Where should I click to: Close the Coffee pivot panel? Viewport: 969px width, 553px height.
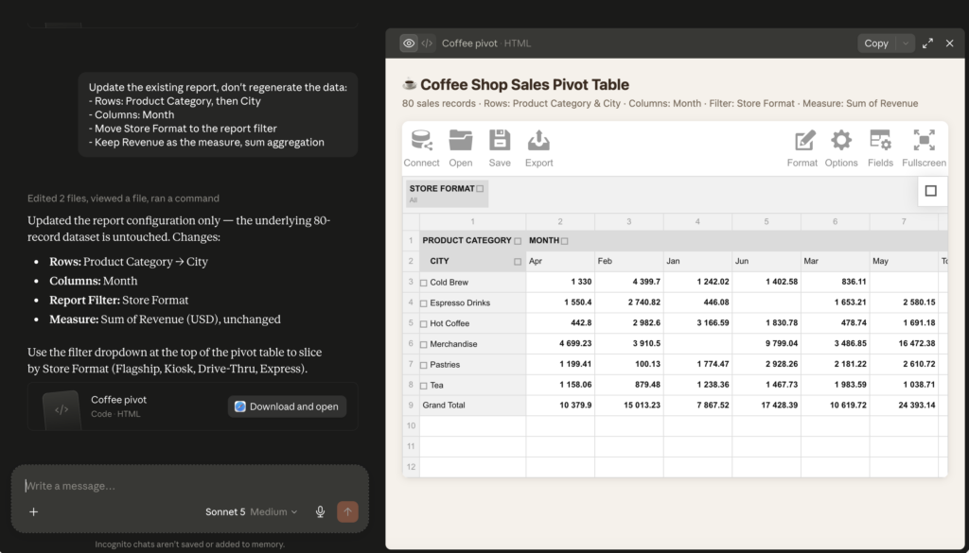coord(950,43)
